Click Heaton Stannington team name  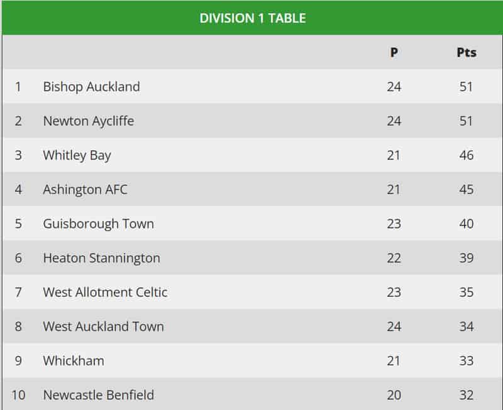[101, 258]
